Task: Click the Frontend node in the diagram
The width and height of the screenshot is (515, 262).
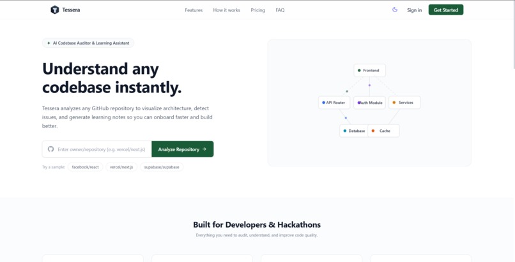Action: click(x=369, y=70)
